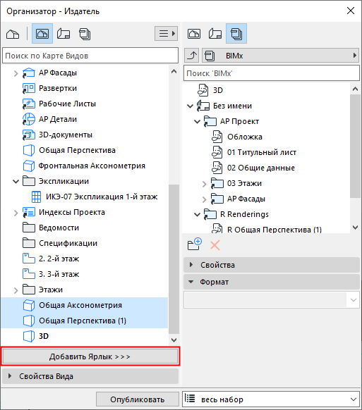362x410 pixels.
Task: Select АР Детали item
Action: pos(58,119)
